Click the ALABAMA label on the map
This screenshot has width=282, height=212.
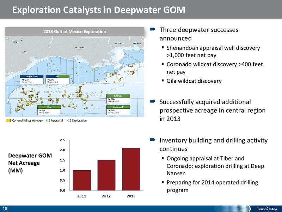point(137,43)
